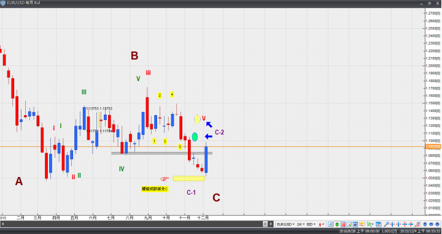
Task: Click the 2015/12/4 timestamp in status bar
Action: [421, 231]
